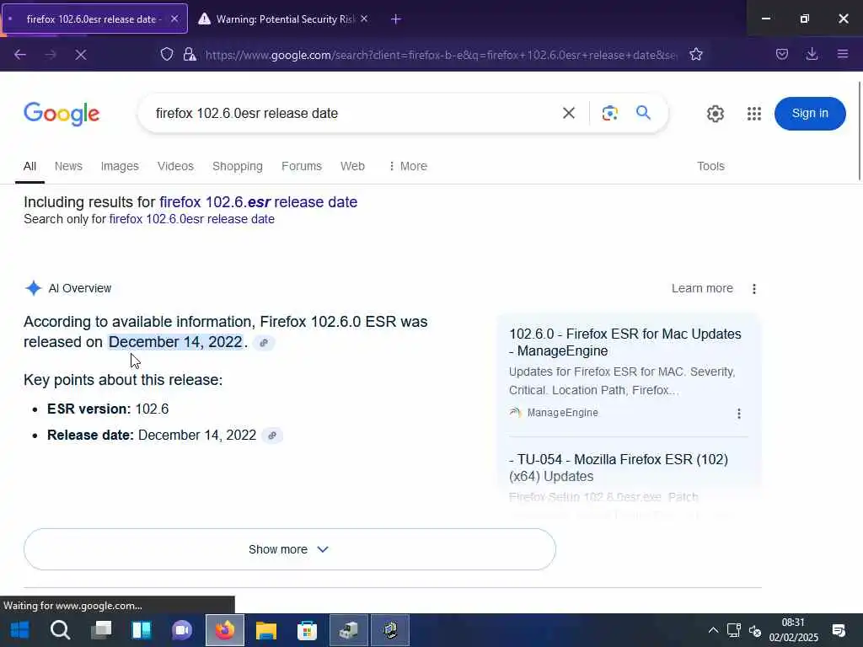Show hidden system tray icons
863x647 pixels.
coord(713,630)
